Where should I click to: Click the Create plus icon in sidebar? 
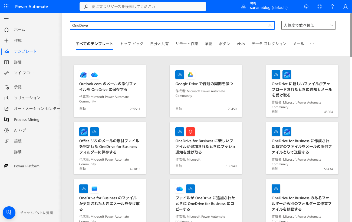click(7, 40)
